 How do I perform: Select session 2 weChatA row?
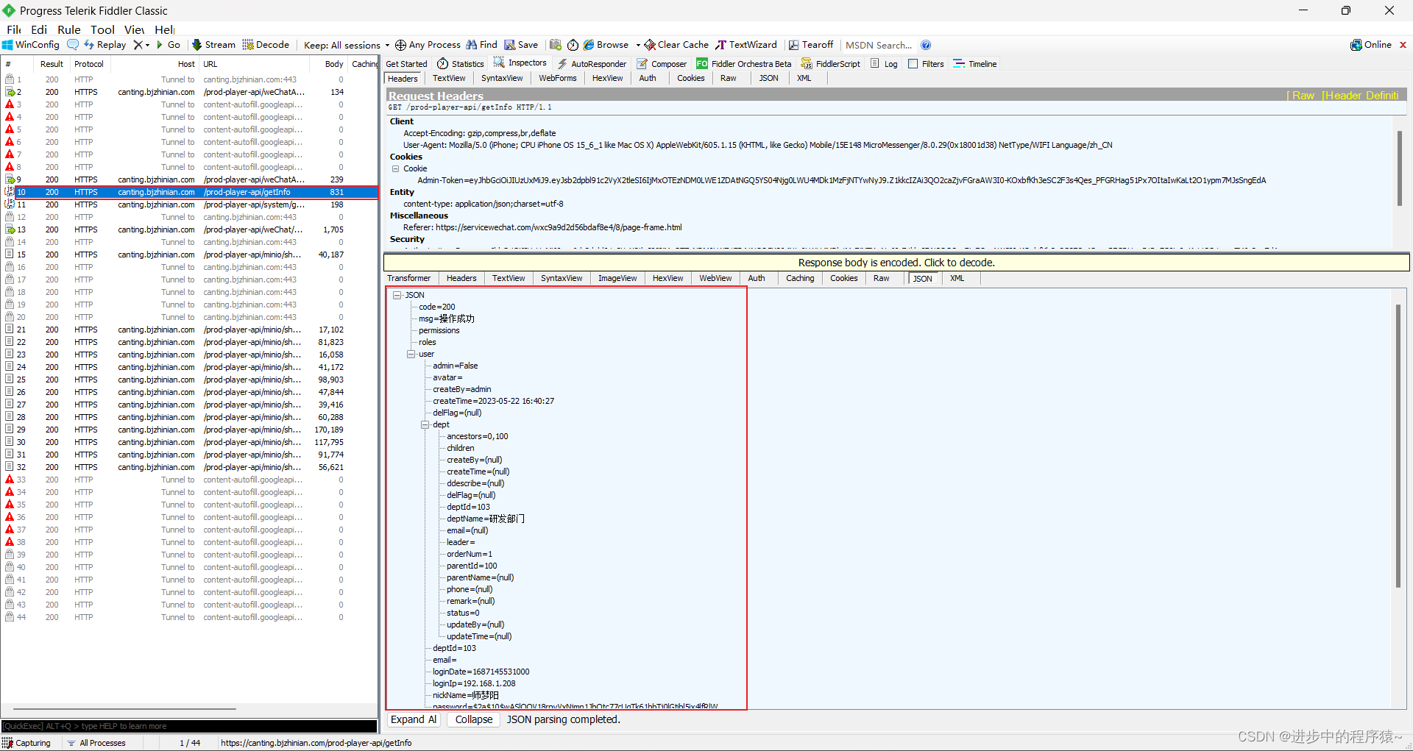click(190, 92)
